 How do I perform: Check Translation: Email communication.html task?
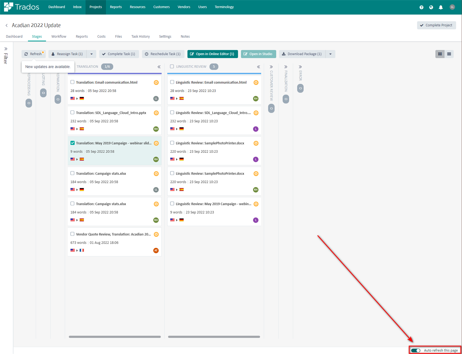pos(72,82)
